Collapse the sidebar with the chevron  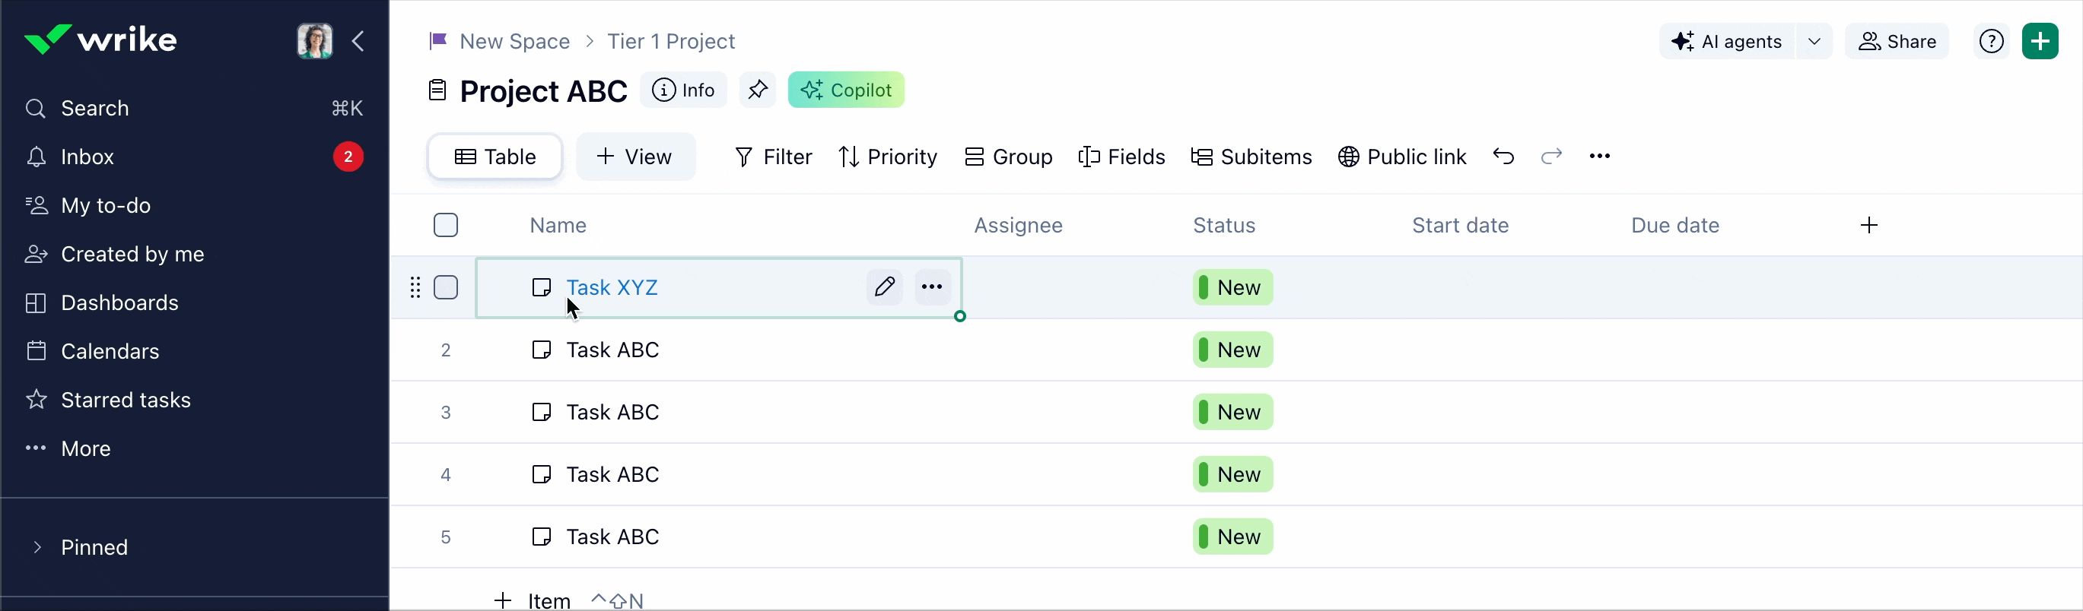[x=358, y=41]
